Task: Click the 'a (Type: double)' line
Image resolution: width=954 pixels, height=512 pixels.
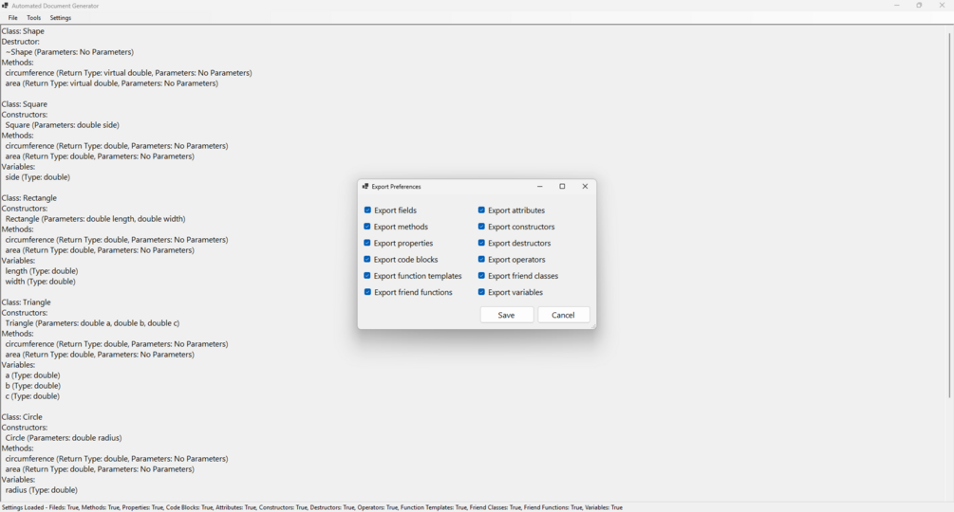Action: pyautogui.click(x=33, y=375)
